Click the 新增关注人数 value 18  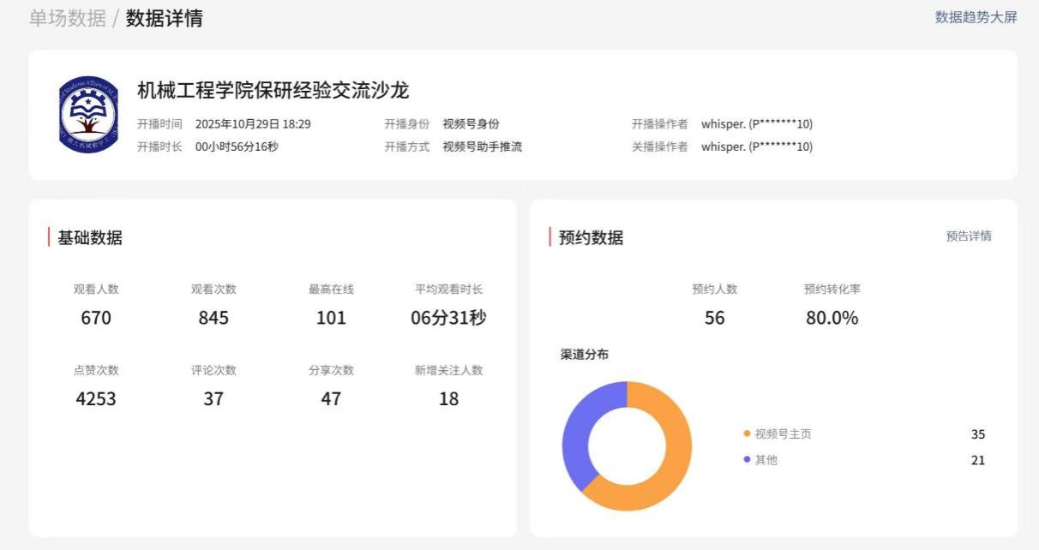(448, 399)
